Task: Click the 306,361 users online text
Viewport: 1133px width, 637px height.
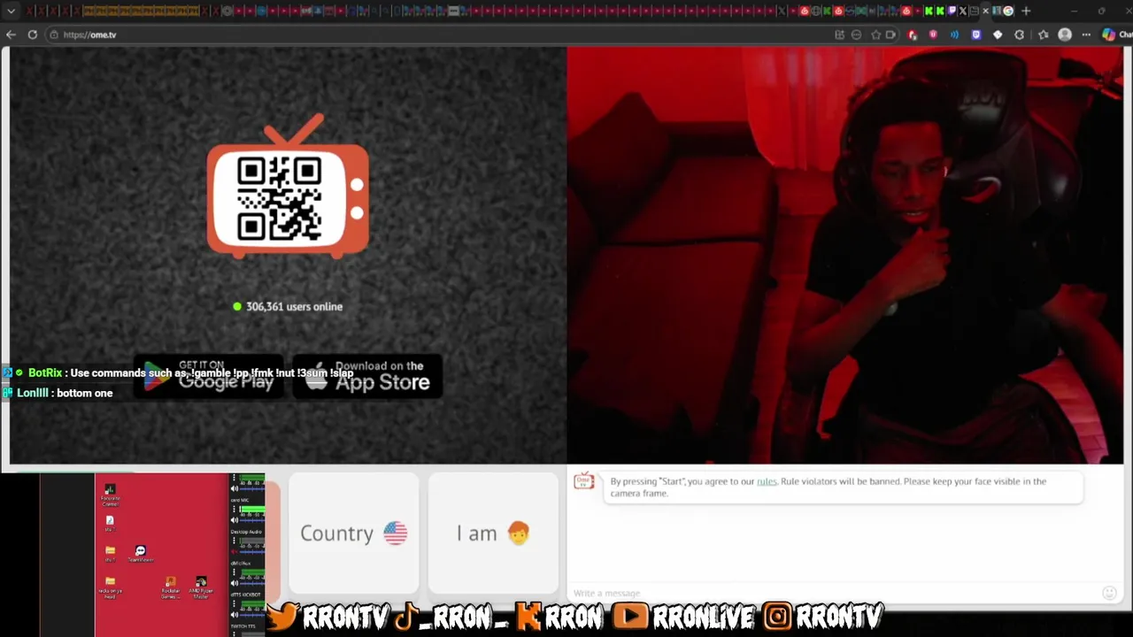Action: click(x=294, y=306)
